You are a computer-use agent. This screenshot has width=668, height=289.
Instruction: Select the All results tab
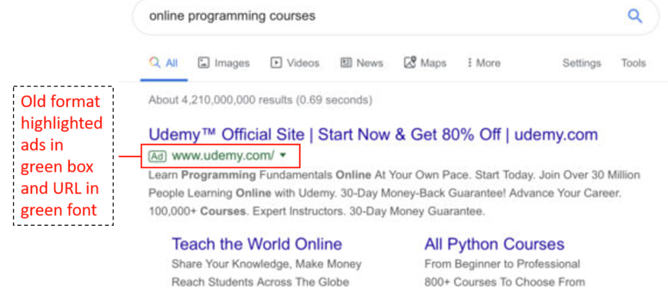pyautogui.click(x=163, y=64)
